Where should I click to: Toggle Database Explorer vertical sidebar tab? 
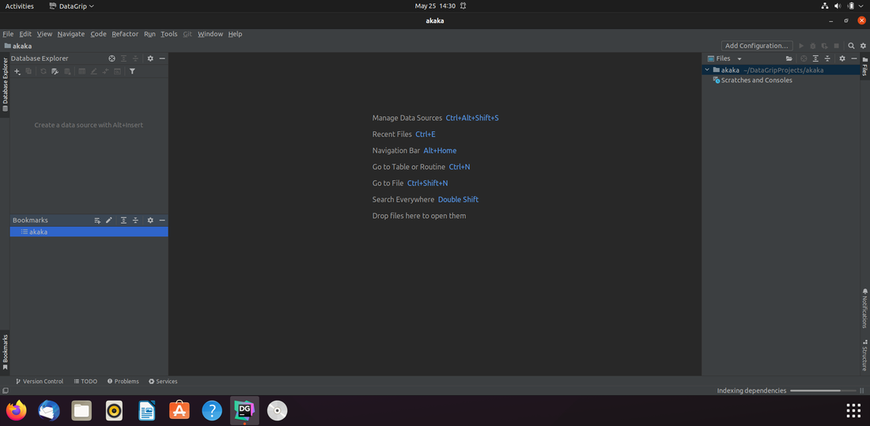click(x=5, y=85)
